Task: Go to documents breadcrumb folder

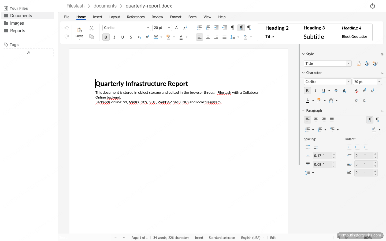Action: [x=105, y=6]
